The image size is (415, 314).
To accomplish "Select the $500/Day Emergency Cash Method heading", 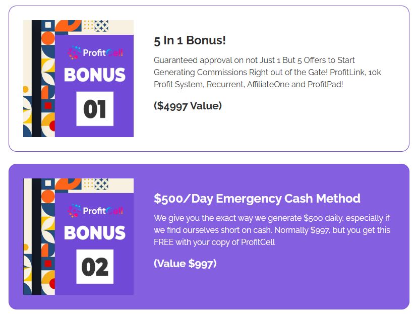I will coord(257,199).
